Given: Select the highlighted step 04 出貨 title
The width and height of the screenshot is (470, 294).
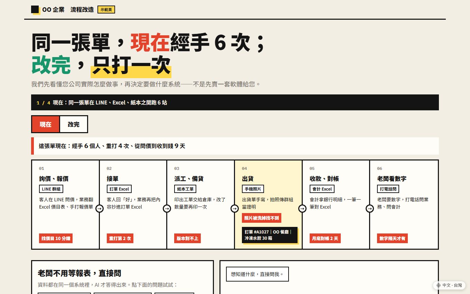Looking at the screenshot, I should click(x=248, y=179).
